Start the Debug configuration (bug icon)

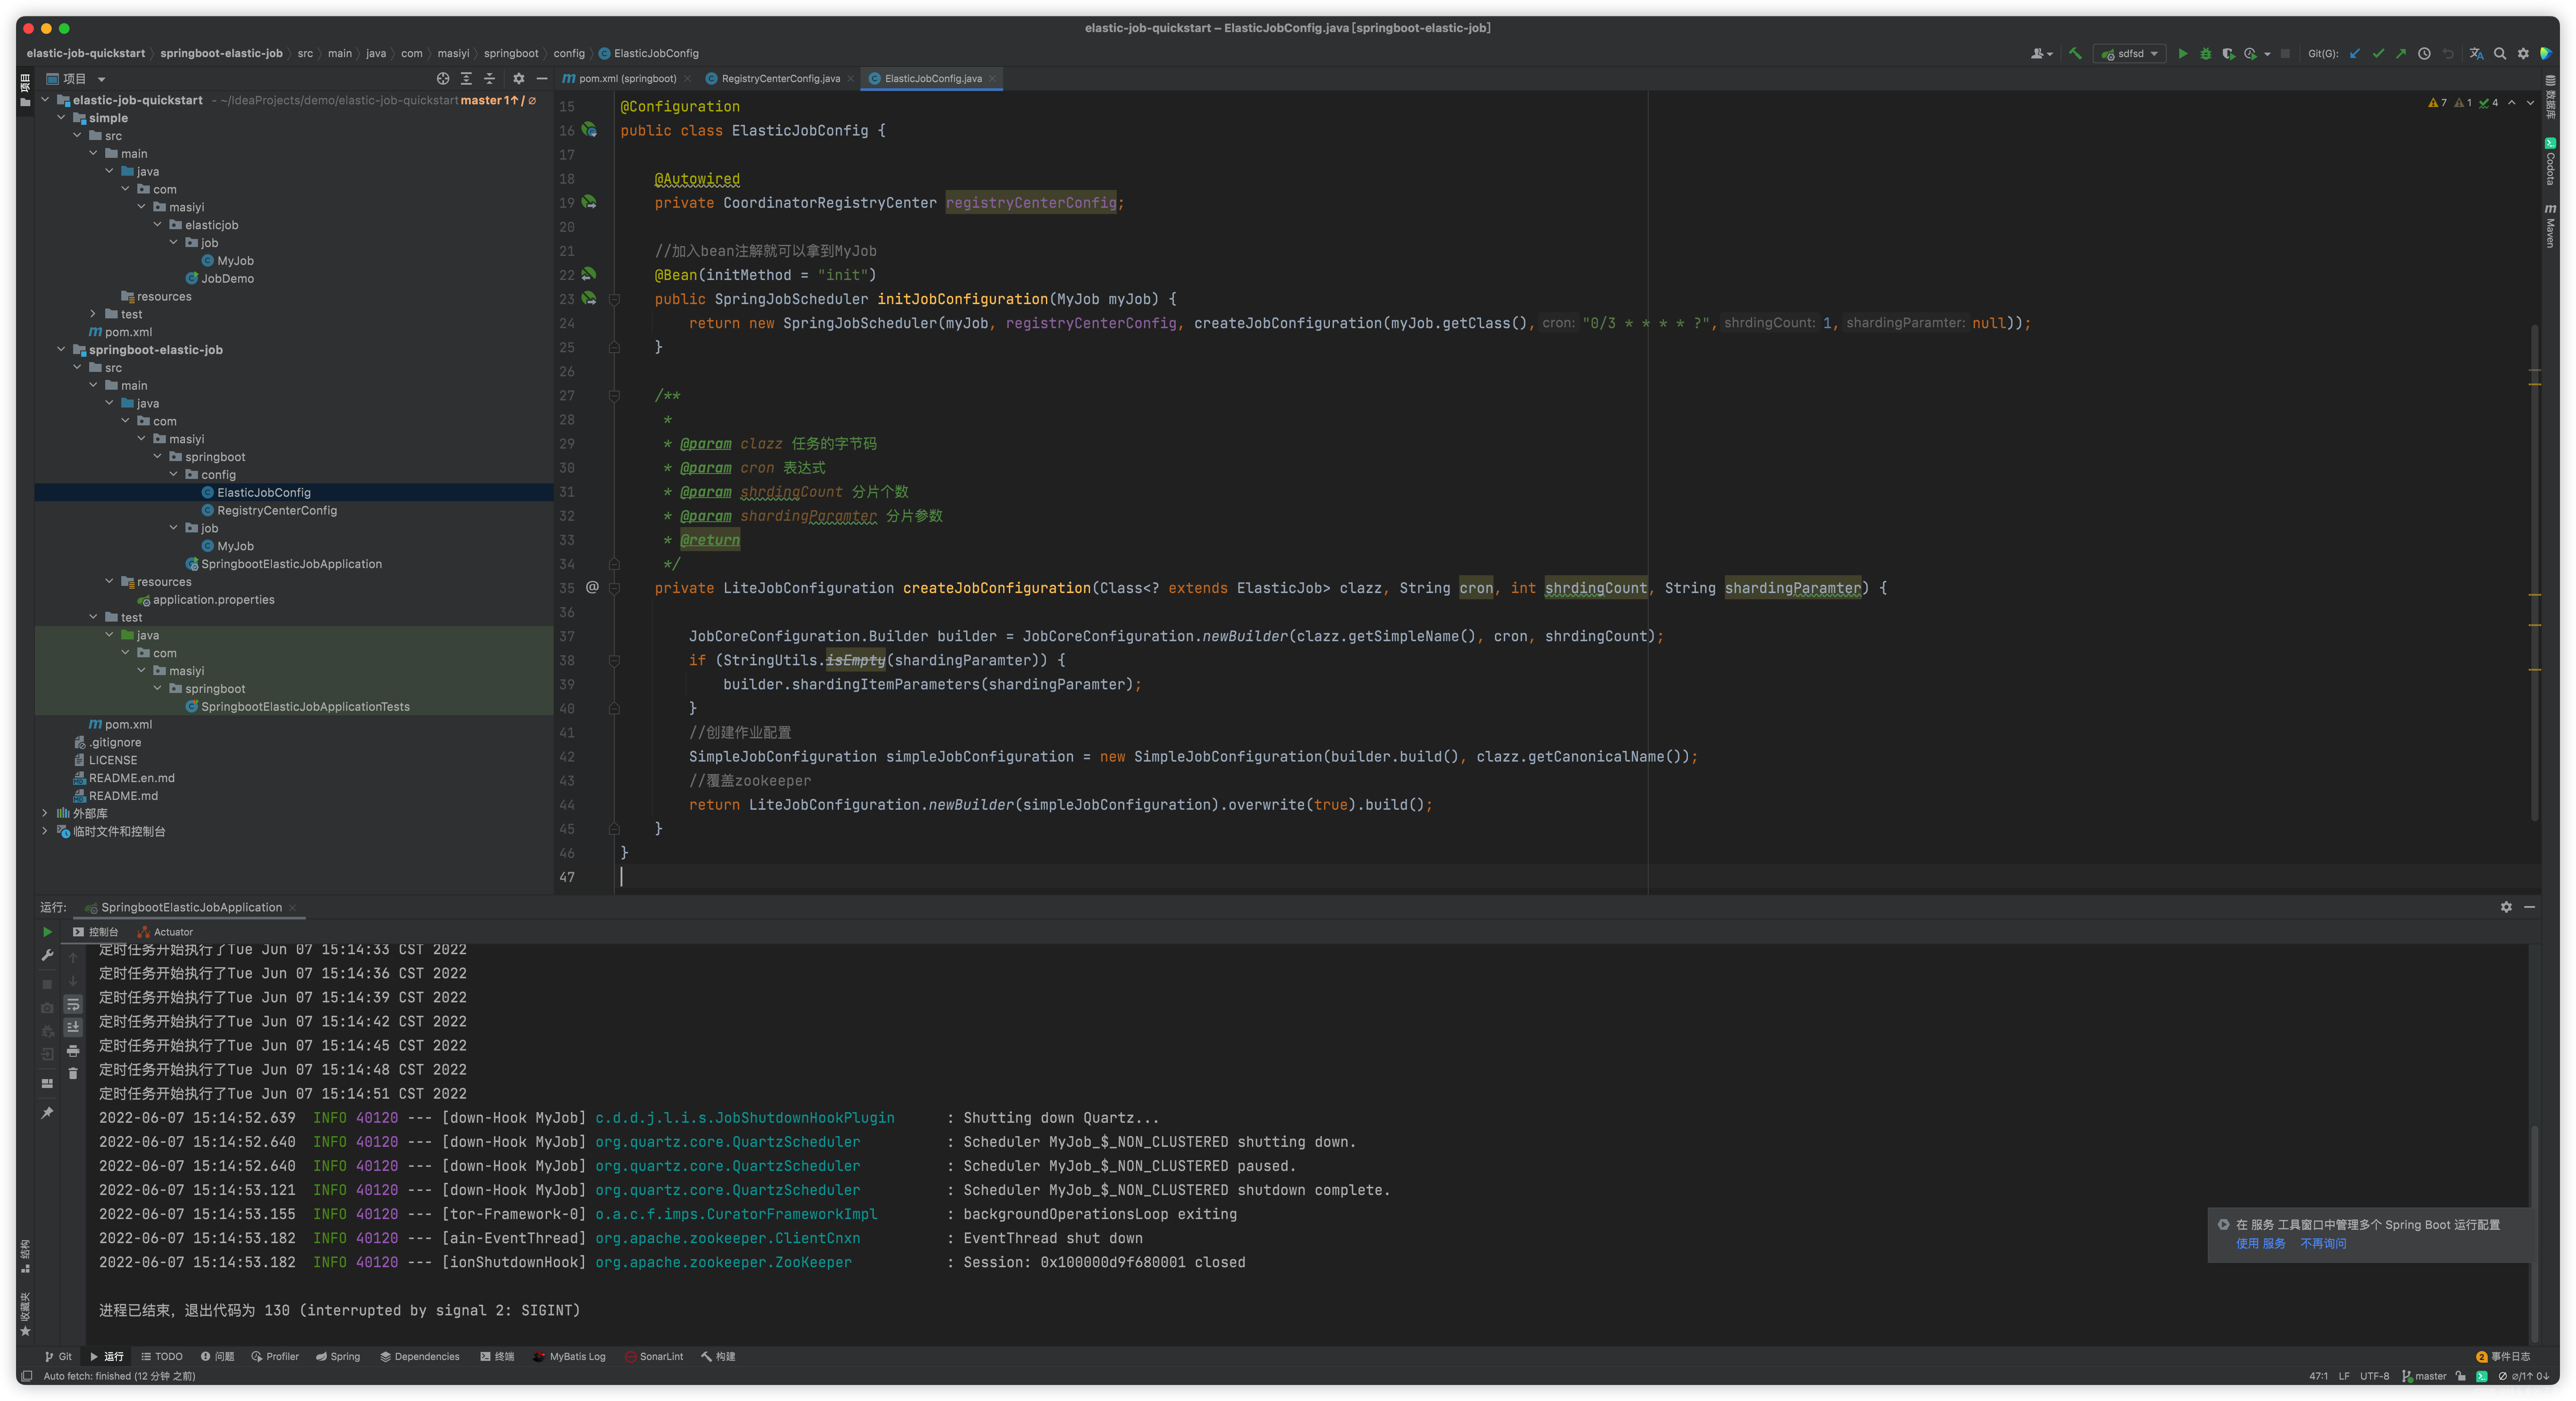(2205, 54)
